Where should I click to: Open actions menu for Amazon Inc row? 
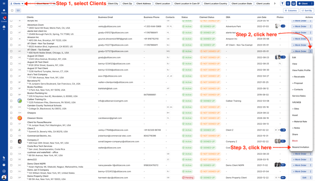point(311,39)
